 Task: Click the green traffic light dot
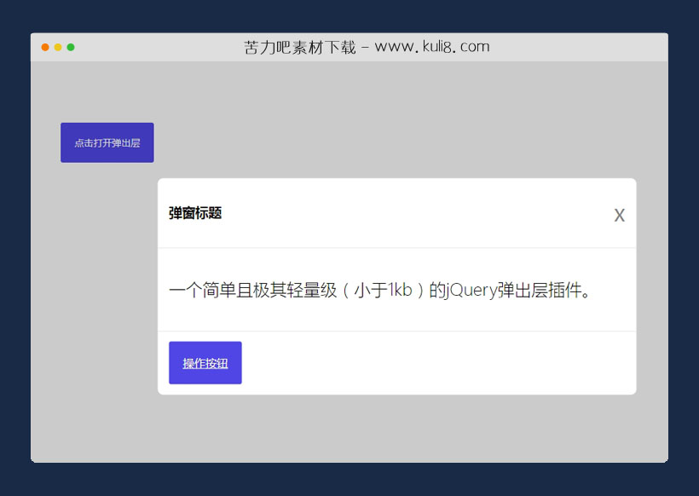[72, 48]
